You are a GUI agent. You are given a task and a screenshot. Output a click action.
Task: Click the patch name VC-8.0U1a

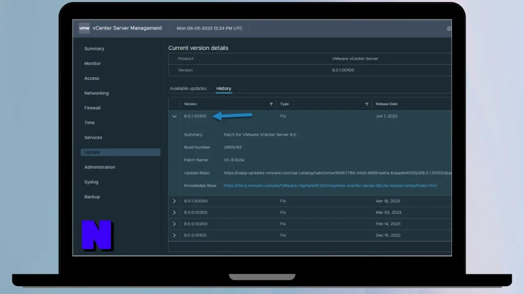pyautogui.click(x=234, y=160)
